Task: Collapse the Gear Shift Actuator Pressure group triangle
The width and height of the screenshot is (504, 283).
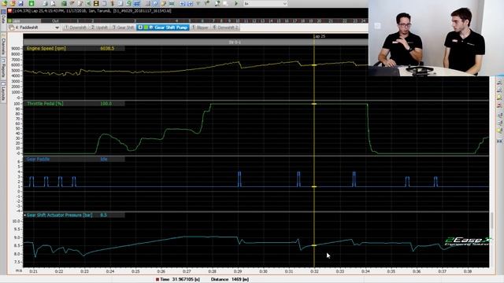Action: coord(24,215)
